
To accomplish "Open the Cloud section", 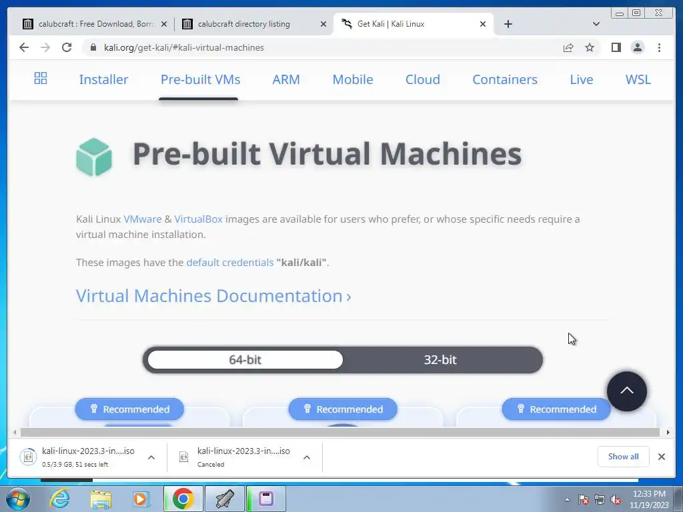I will tap(422, 80).
